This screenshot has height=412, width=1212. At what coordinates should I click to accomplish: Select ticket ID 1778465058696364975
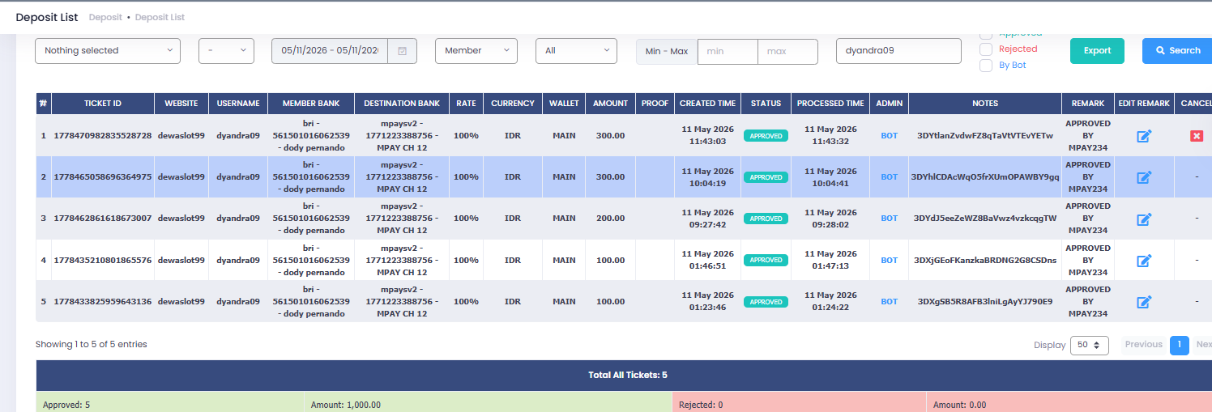(103, 177)
